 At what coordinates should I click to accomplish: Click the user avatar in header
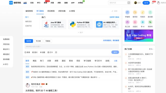[158, 3]
